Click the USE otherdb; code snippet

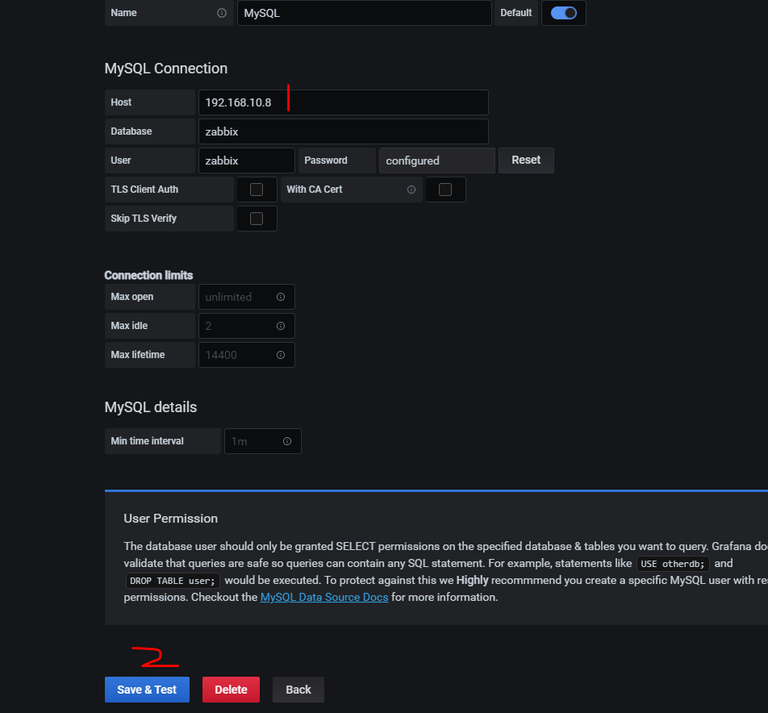point(673,564)
